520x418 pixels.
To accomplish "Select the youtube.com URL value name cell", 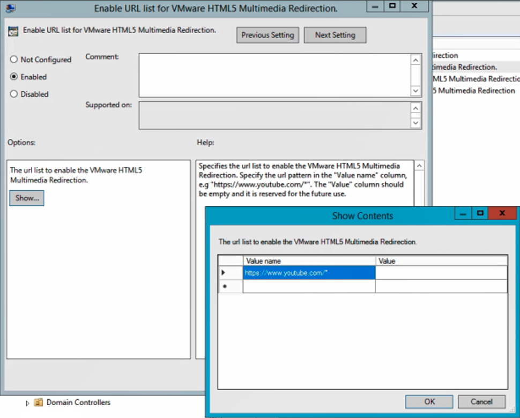I will pos(309,273).
